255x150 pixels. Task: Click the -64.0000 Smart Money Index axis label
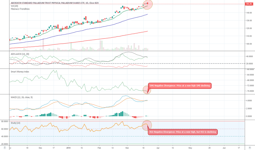click(x=250, y=75)
